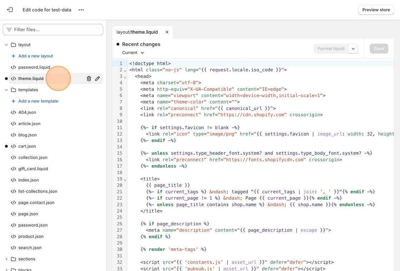Click the layout folder icon
Viewport: 400px width, 271px height.
pos(13,45)
